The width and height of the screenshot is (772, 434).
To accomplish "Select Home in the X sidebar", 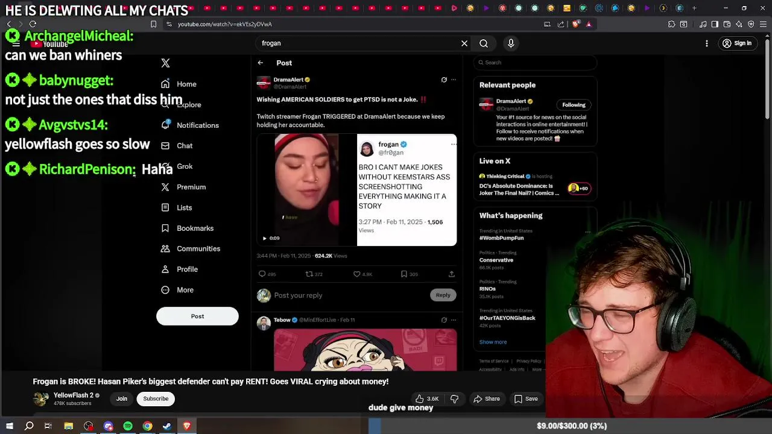I will (x=179, y=84).
